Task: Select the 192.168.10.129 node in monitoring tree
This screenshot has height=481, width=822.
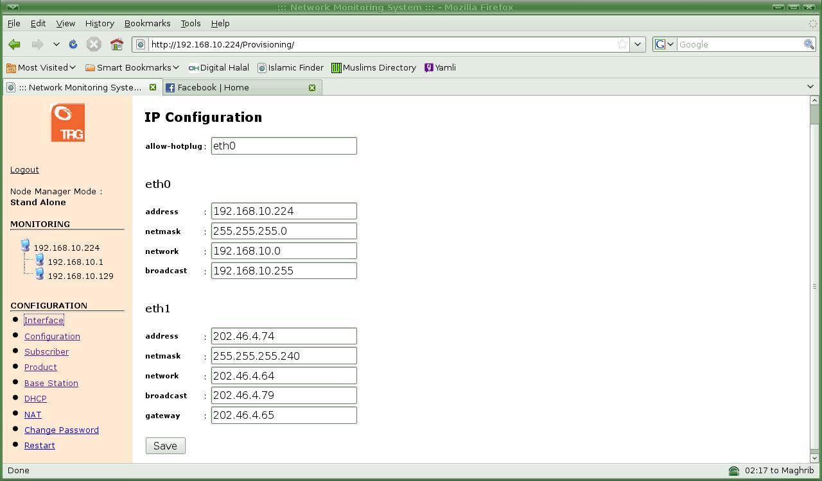Action: [x=80, y=276]
